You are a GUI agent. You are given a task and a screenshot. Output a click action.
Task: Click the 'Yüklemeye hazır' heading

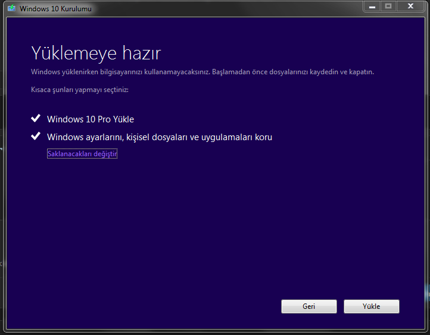[x=96, y=53]
